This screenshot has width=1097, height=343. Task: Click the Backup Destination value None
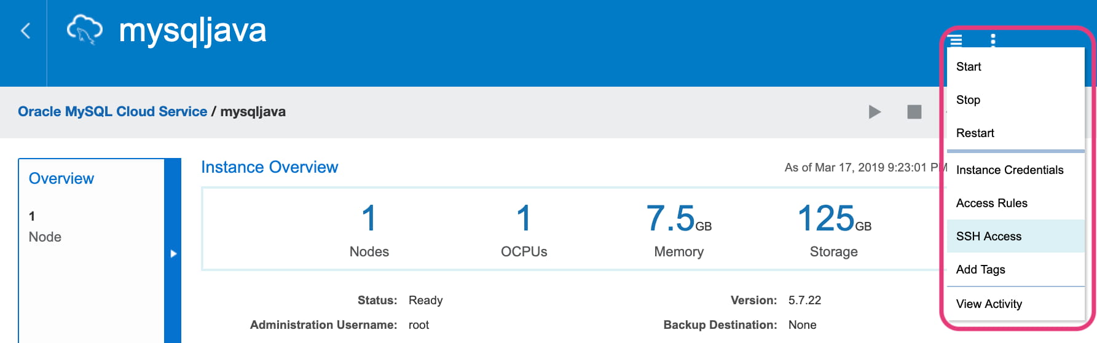tap(802, 325)
